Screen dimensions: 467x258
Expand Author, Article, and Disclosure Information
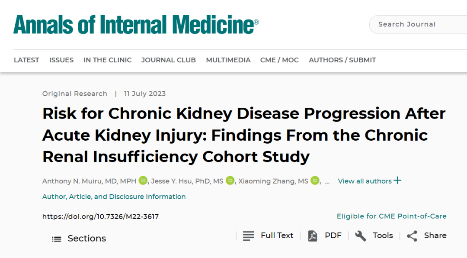point(114,197)
